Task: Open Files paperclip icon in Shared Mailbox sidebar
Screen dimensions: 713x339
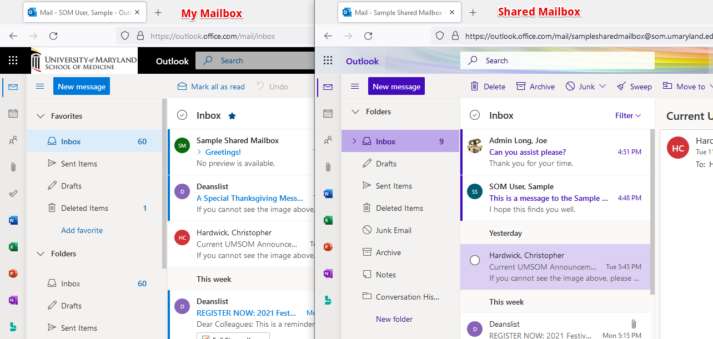Action: [328, 167]
